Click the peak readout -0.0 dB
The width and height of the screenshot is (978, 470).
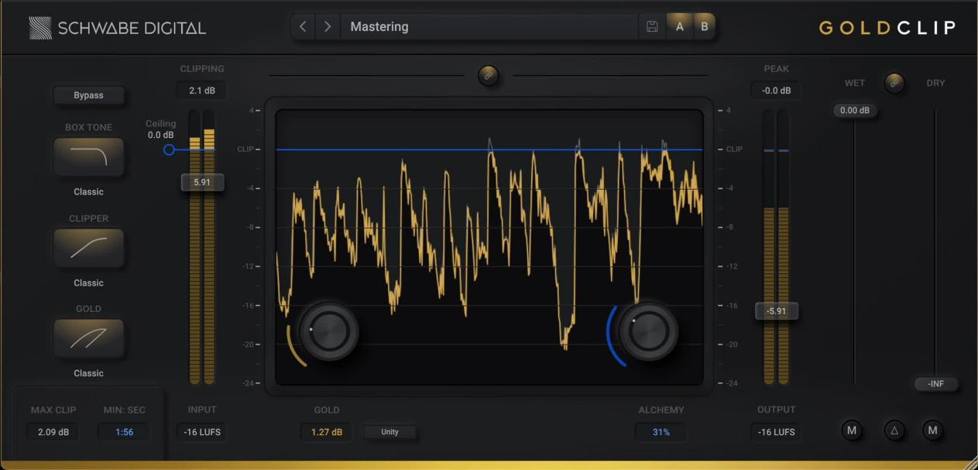click(x=776, y=91)
